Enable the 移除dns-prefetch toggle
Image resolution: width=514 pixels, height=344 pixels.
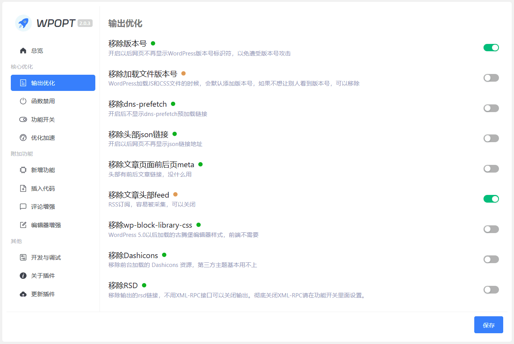[x=491, y=108]
